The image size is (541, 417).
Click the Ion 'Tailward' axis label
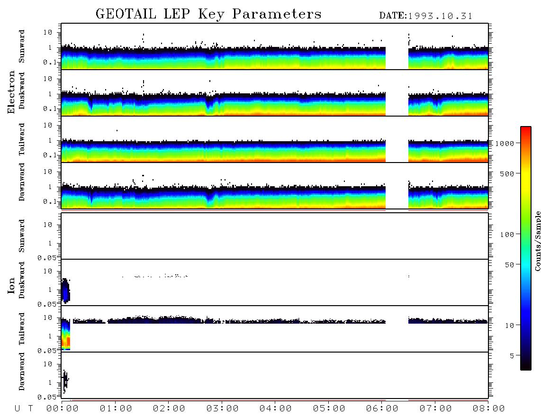[22, 329]
